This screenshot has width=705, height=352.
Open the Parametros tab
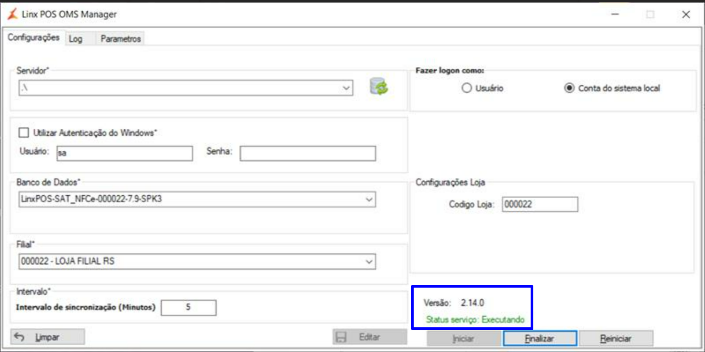(x=120, y=39)
